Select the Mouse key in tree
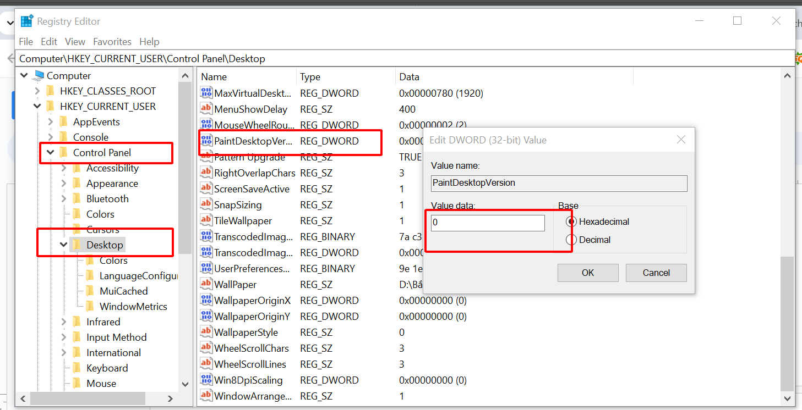This screenshot has height=410, width=802. click(101, 384)
